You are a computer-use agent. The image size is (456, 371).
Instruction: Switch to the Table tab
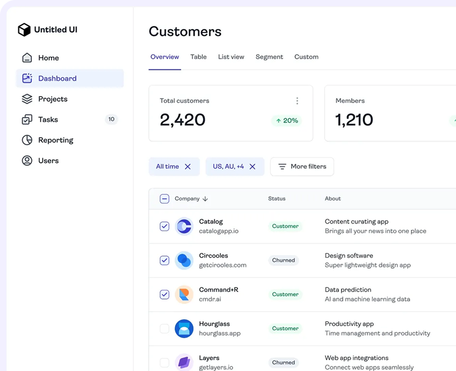(199, 57)
